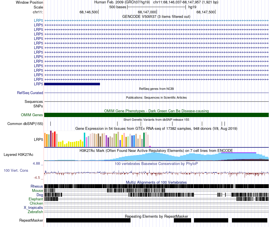Open the OMIM Genes track label

32,115
